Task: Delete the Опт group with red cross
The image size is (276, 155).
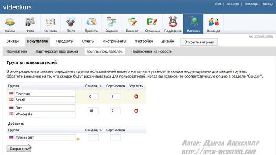Action: coord(136,111)
